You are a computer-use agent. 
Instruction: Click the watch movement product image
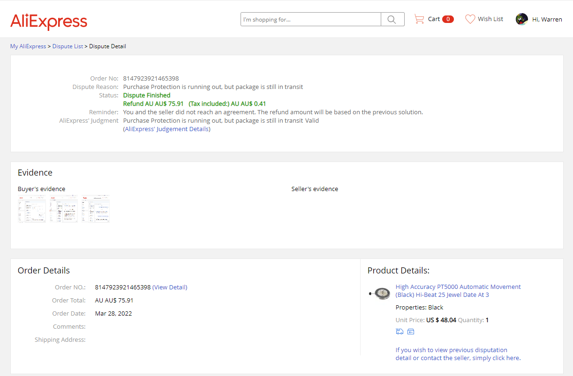(x=380, y=293)
